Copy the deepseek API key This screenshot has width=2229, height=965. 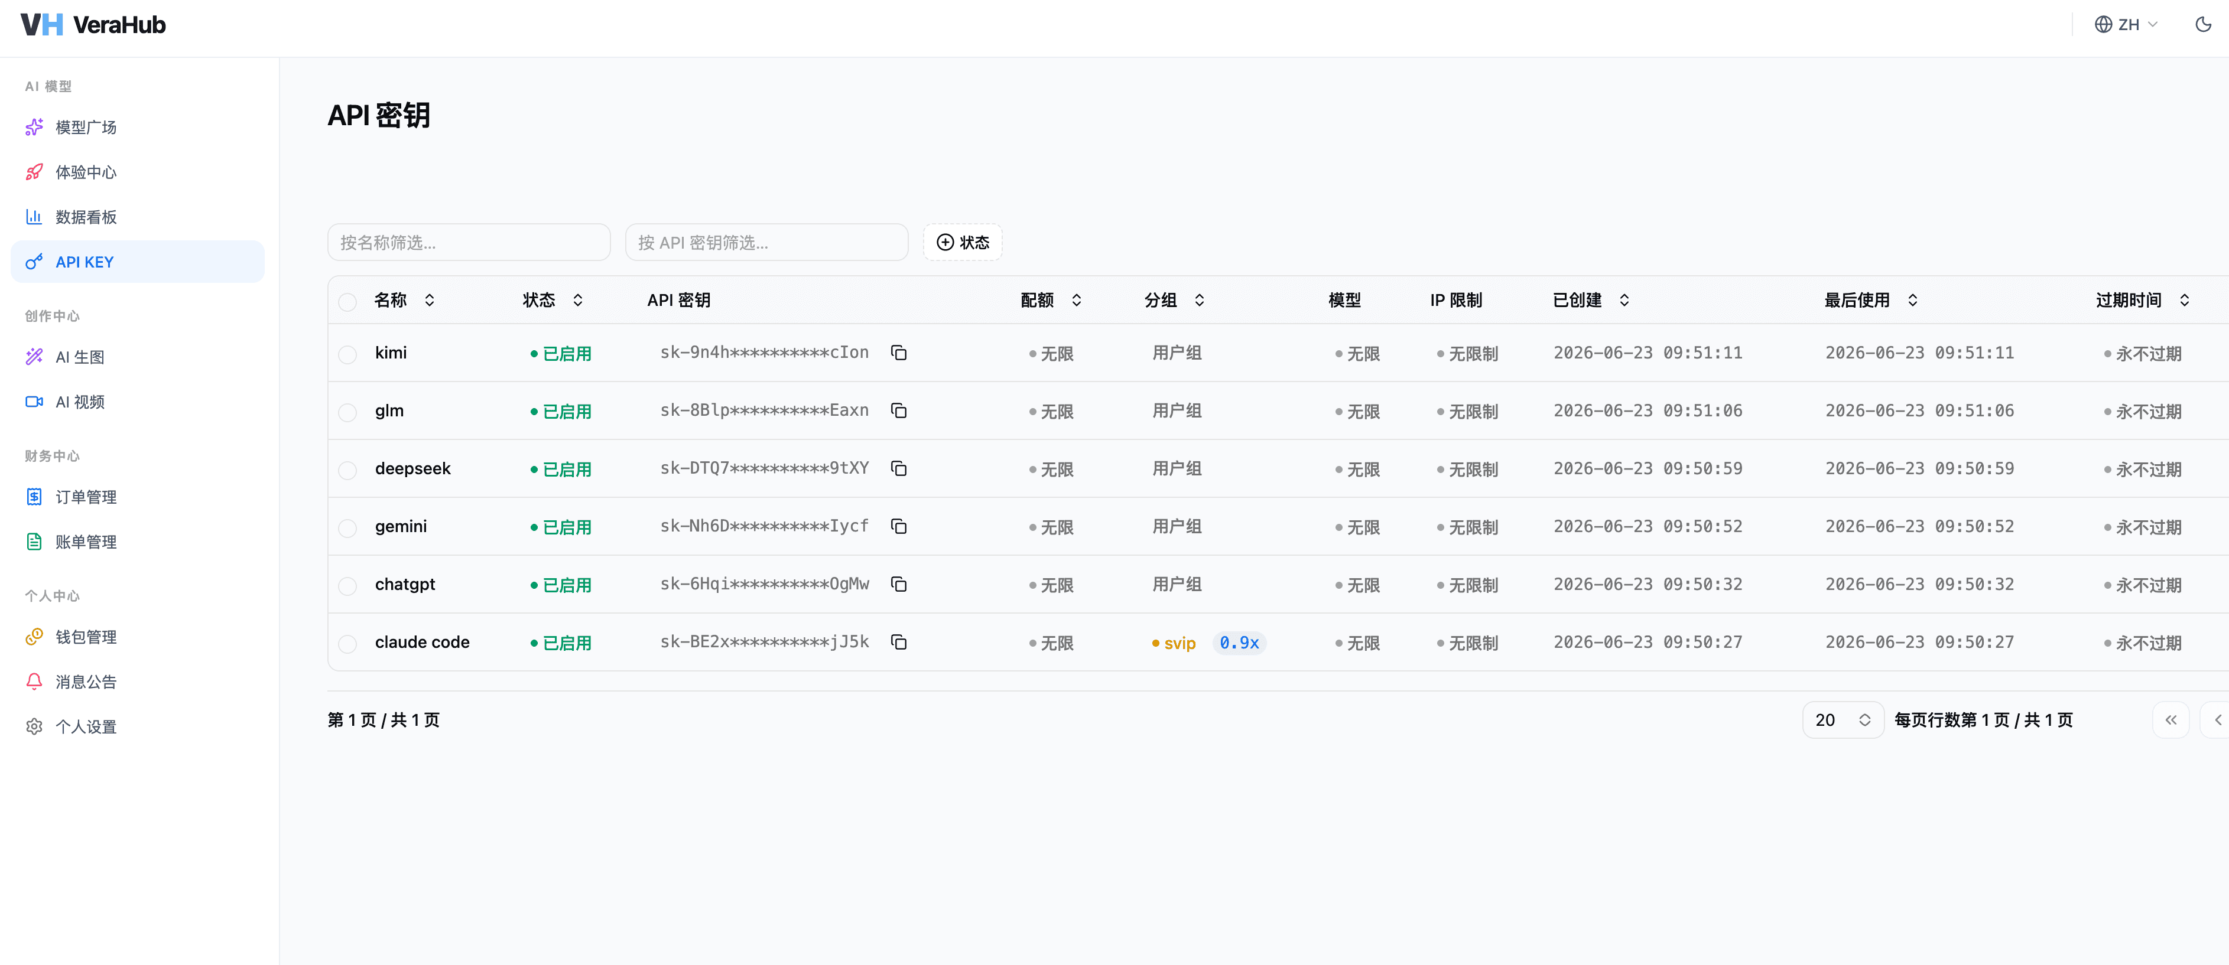coord(899,469)
